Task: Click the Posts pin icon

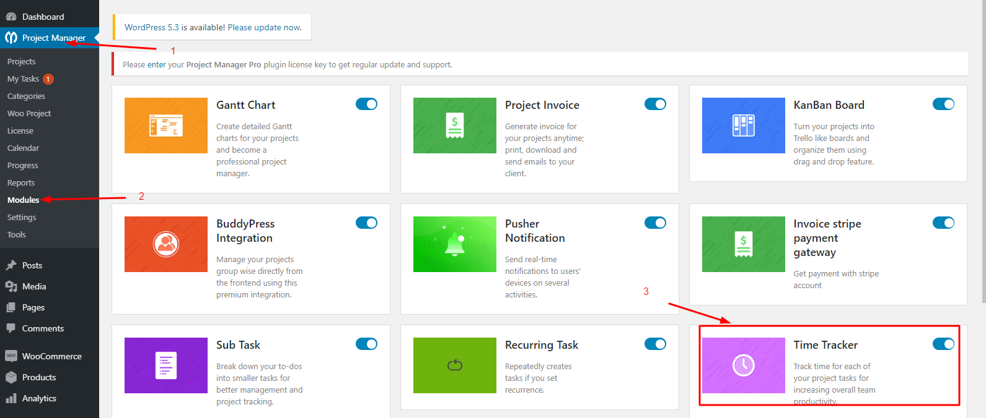Action: click(11, 265)
